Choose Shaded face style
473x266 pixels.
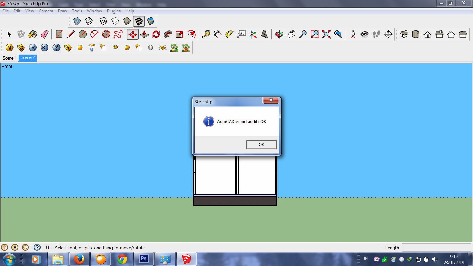(127, 21)
